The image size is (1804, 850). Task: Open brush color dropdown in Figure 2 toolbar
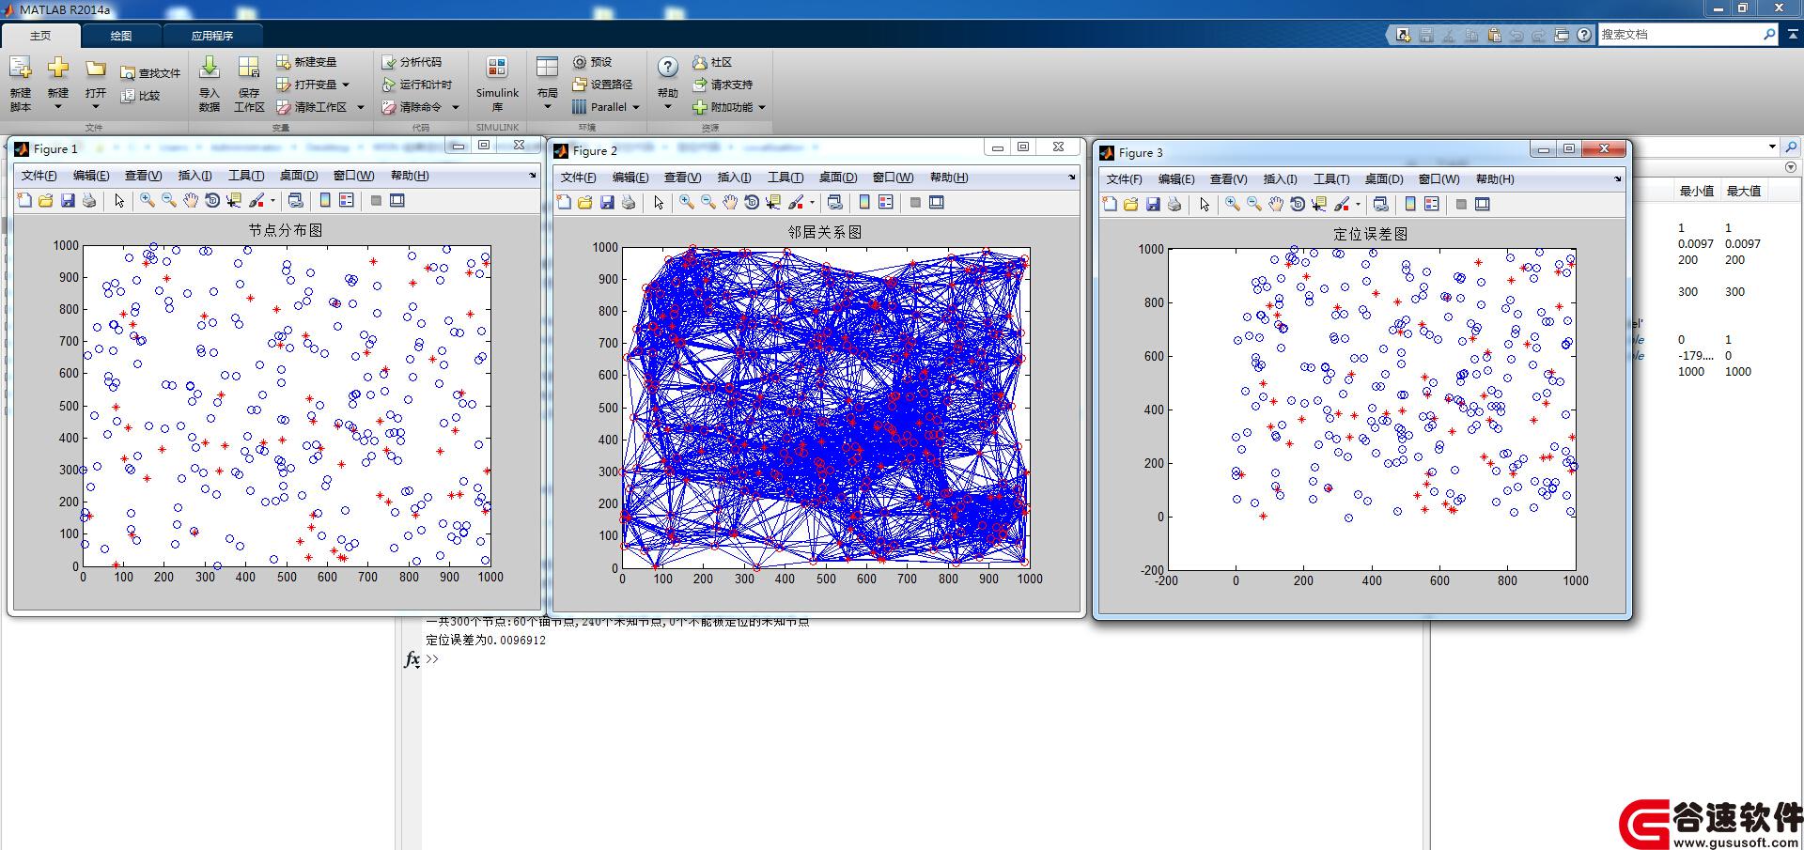pyautogui.click(x=812, y=202)
